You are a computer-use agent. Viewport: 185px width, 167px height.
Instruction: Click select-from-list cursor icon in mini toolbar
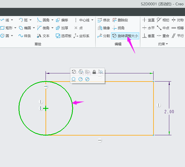pyautogui.click(x=101, y=72)
